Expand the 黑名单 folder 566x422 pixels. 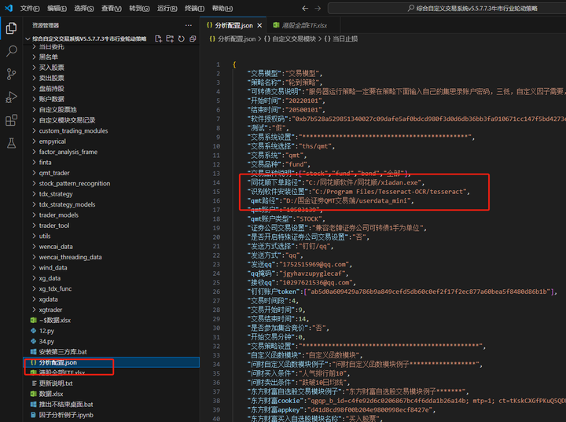49,57
